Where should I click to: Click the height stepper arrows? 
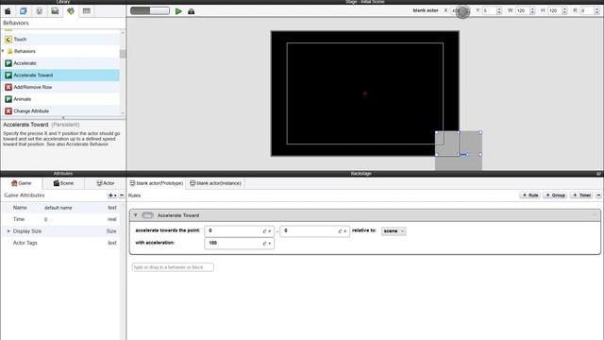click(564, 10)
